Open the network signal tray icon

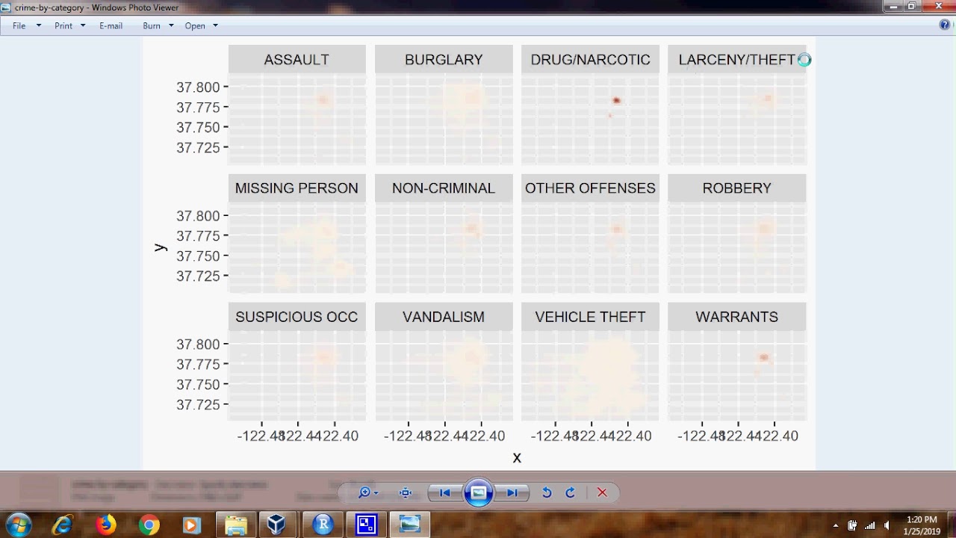869,525
